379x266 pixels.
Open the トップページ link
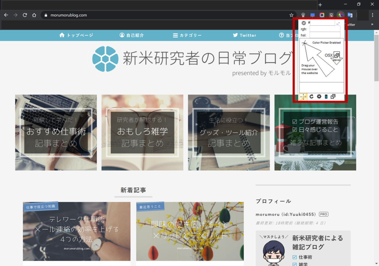[x=76, y=35]
